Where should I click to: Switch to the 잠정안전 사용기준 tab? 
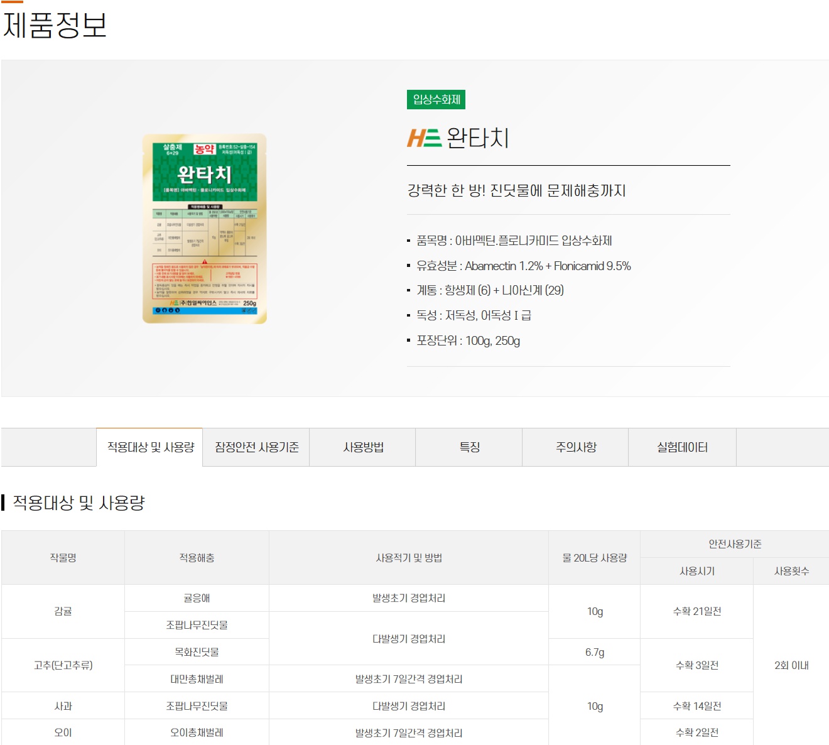(256, 447)
